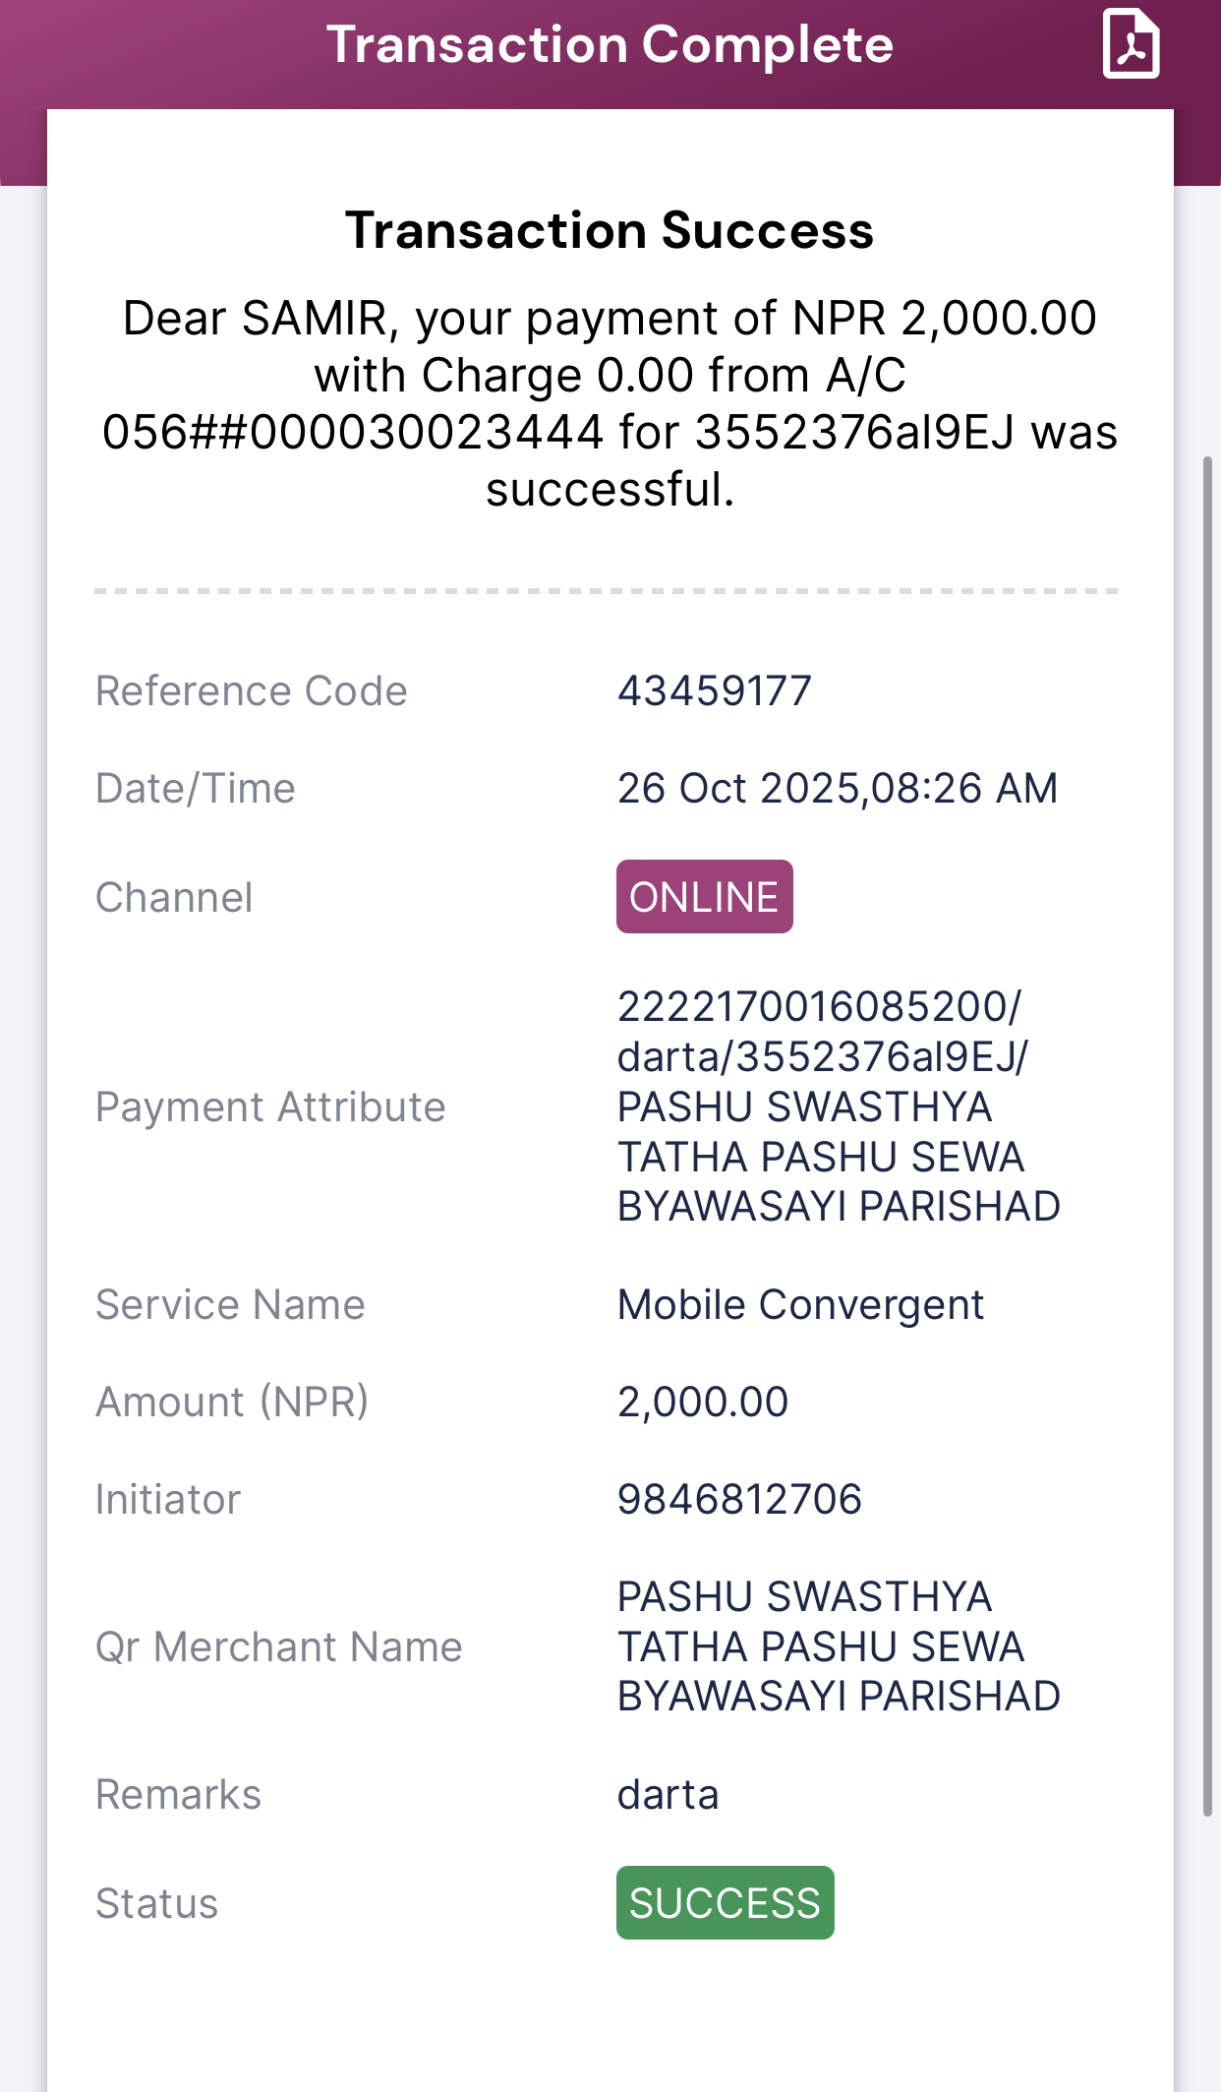The width and height of the screenshot is (1221, 2092).
Task: Select the Payment Attribute label
Action: (270, 1107)
